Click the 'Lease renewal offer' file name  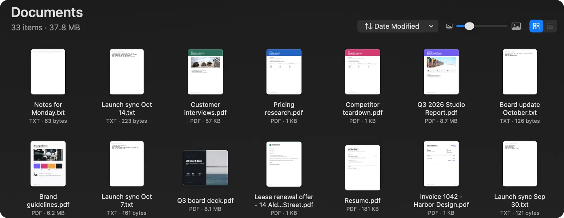pos(284,201)
